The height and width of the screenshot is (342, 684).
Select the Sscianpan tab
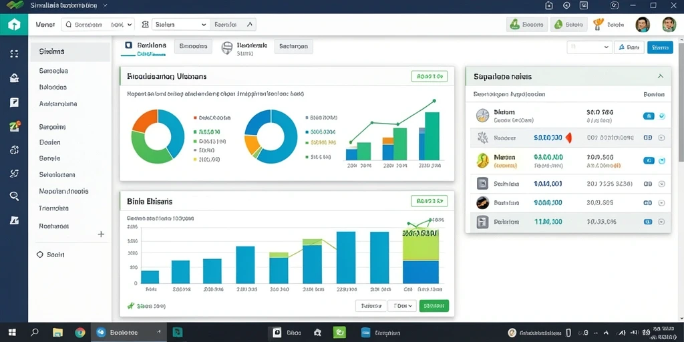click(x=294, y=46)
